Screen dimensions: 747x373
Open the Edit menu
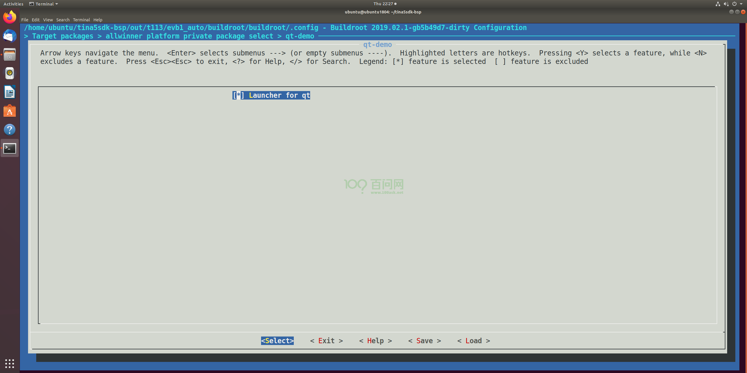pyautogui.click(x=35, y=20)
